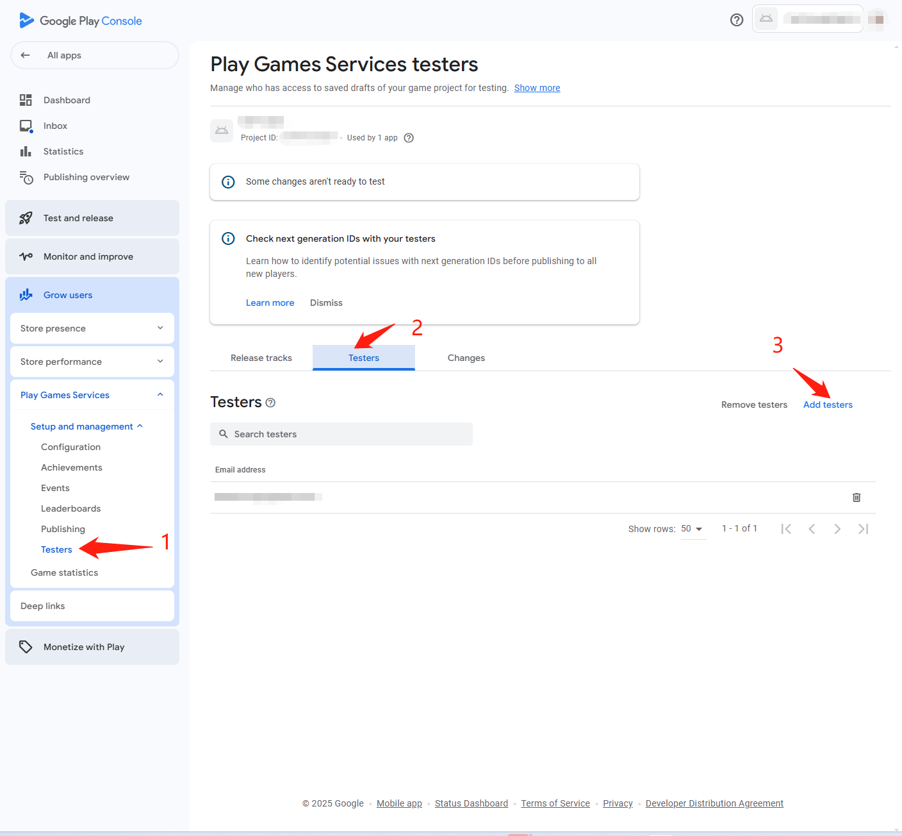
Task: Select the Grow users section
Action: [x=68, y=294]
